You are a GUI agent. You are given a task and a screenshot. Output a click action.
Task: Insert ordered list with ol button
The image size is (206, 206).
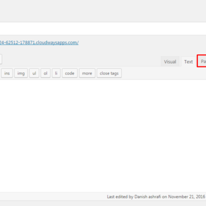point(46,73)
